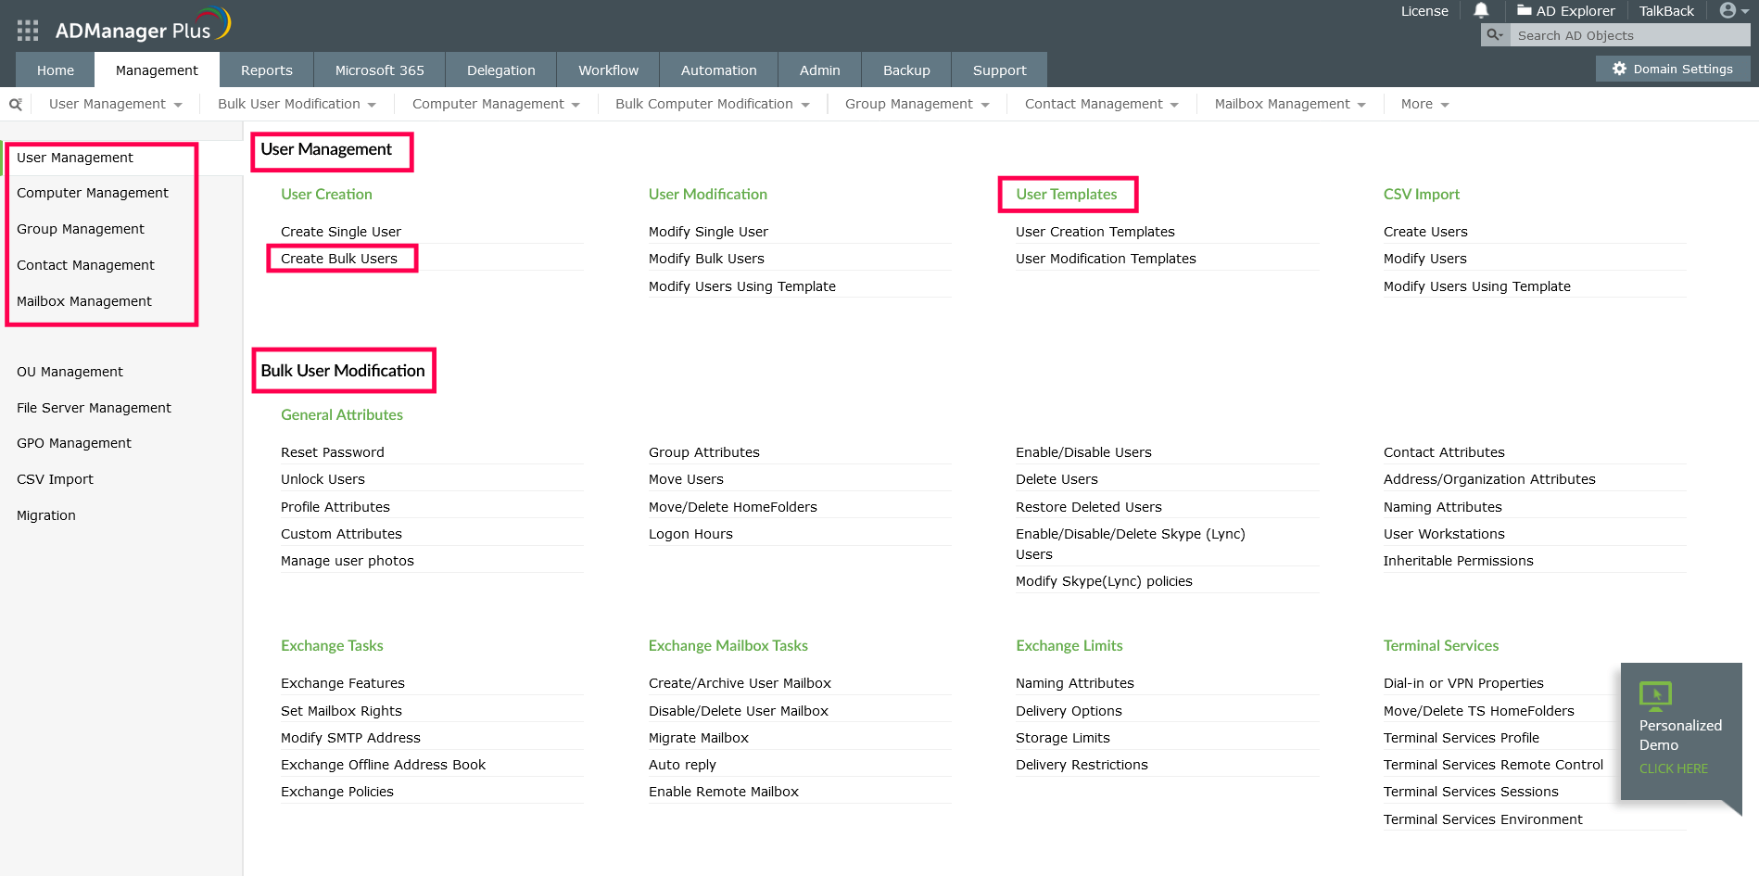
Task: Open the Delegation tab
Action: [x=501, y=70]
